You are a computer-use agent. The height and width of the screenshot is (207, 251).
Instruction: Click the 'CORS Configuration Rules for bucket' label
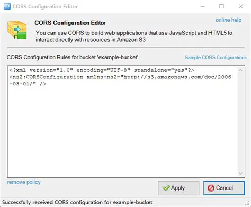tap(73, 58)
